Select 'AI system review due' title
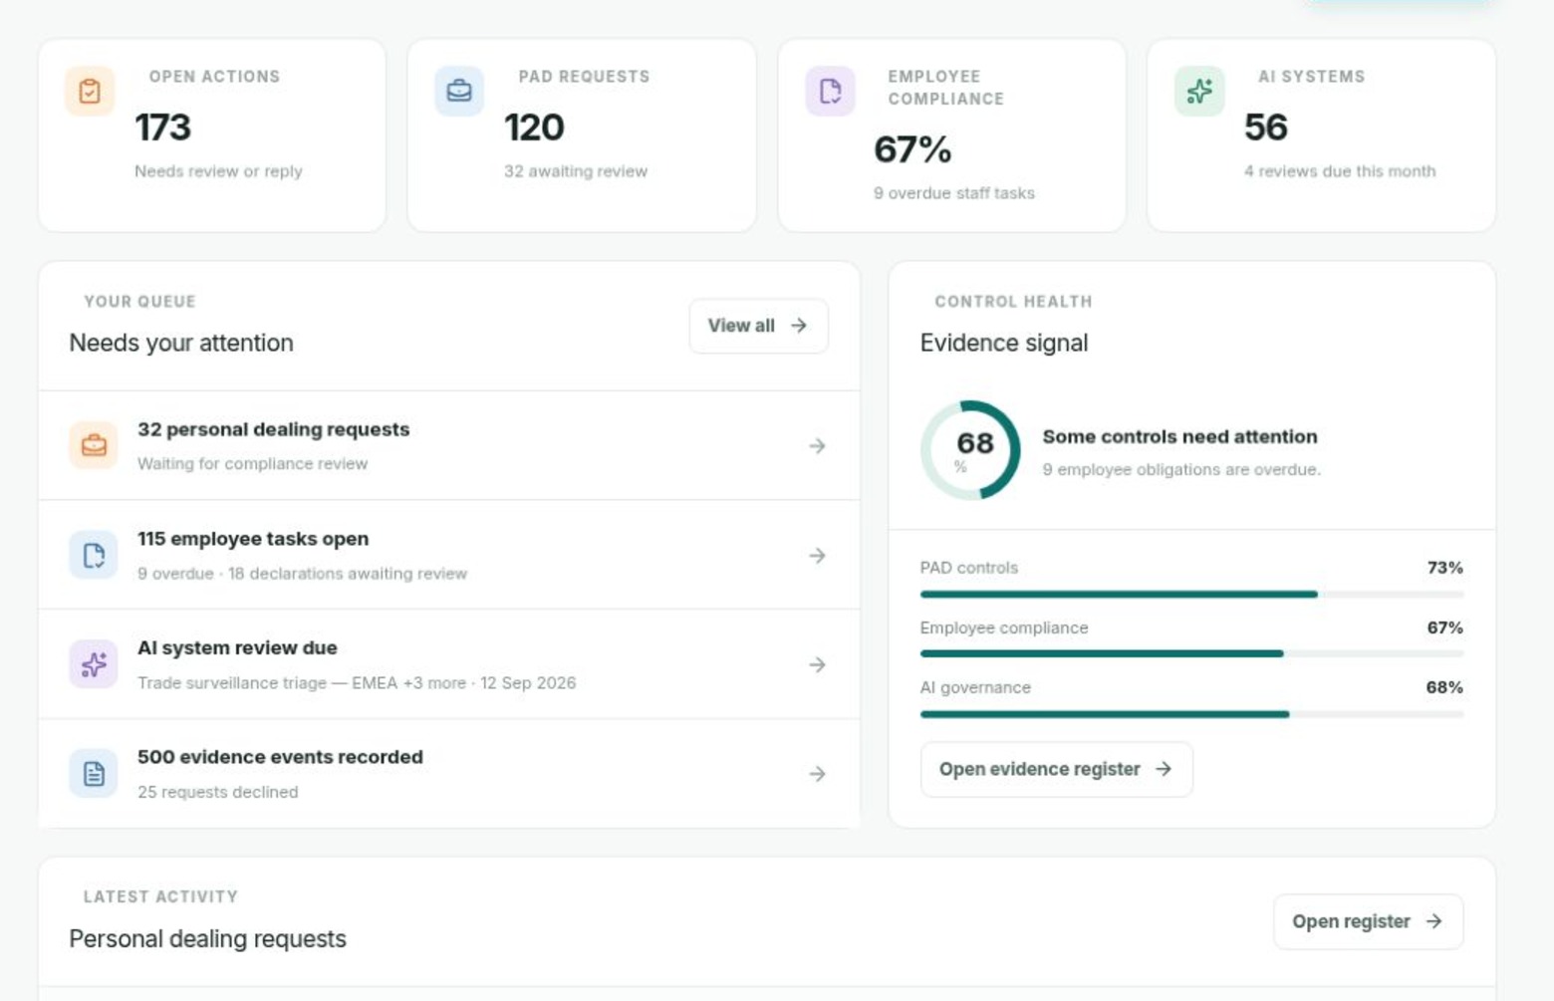The image size is (1554, 1001). [x=237, y=647]
